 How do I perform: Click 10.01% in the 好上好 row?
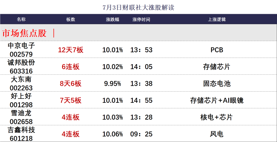[x=113, y=101]
